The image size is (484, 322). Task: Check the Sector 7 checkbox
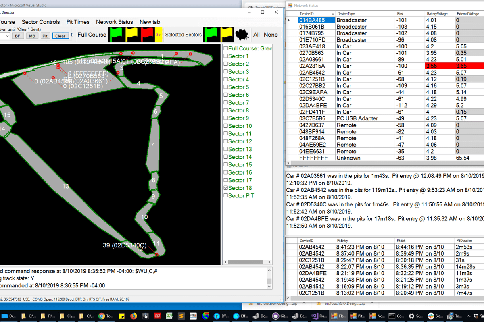[x=225, y=103]
